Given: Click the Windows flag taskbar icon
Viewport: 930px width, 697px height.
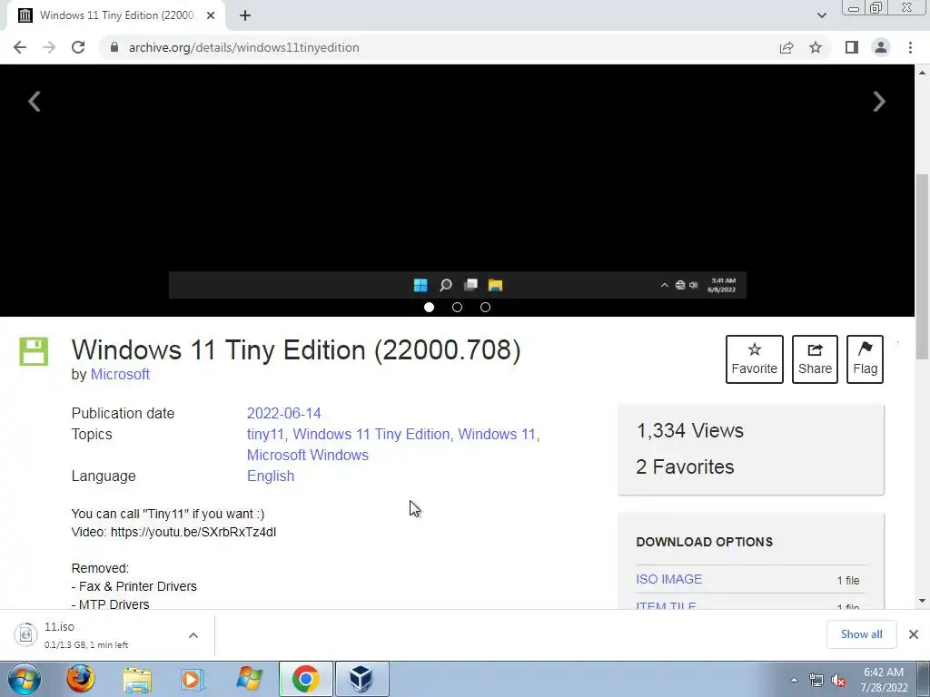Looking at the screenshot, I should [249, 679].
